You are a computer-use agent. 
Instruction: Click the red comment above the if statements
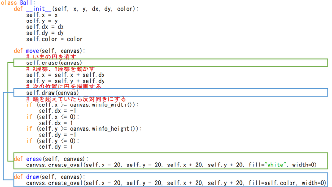(76, 99)
